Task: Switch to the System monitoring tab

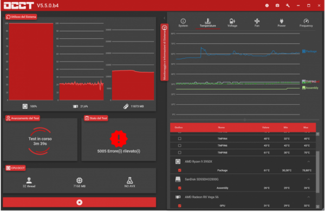Action: 183,23
